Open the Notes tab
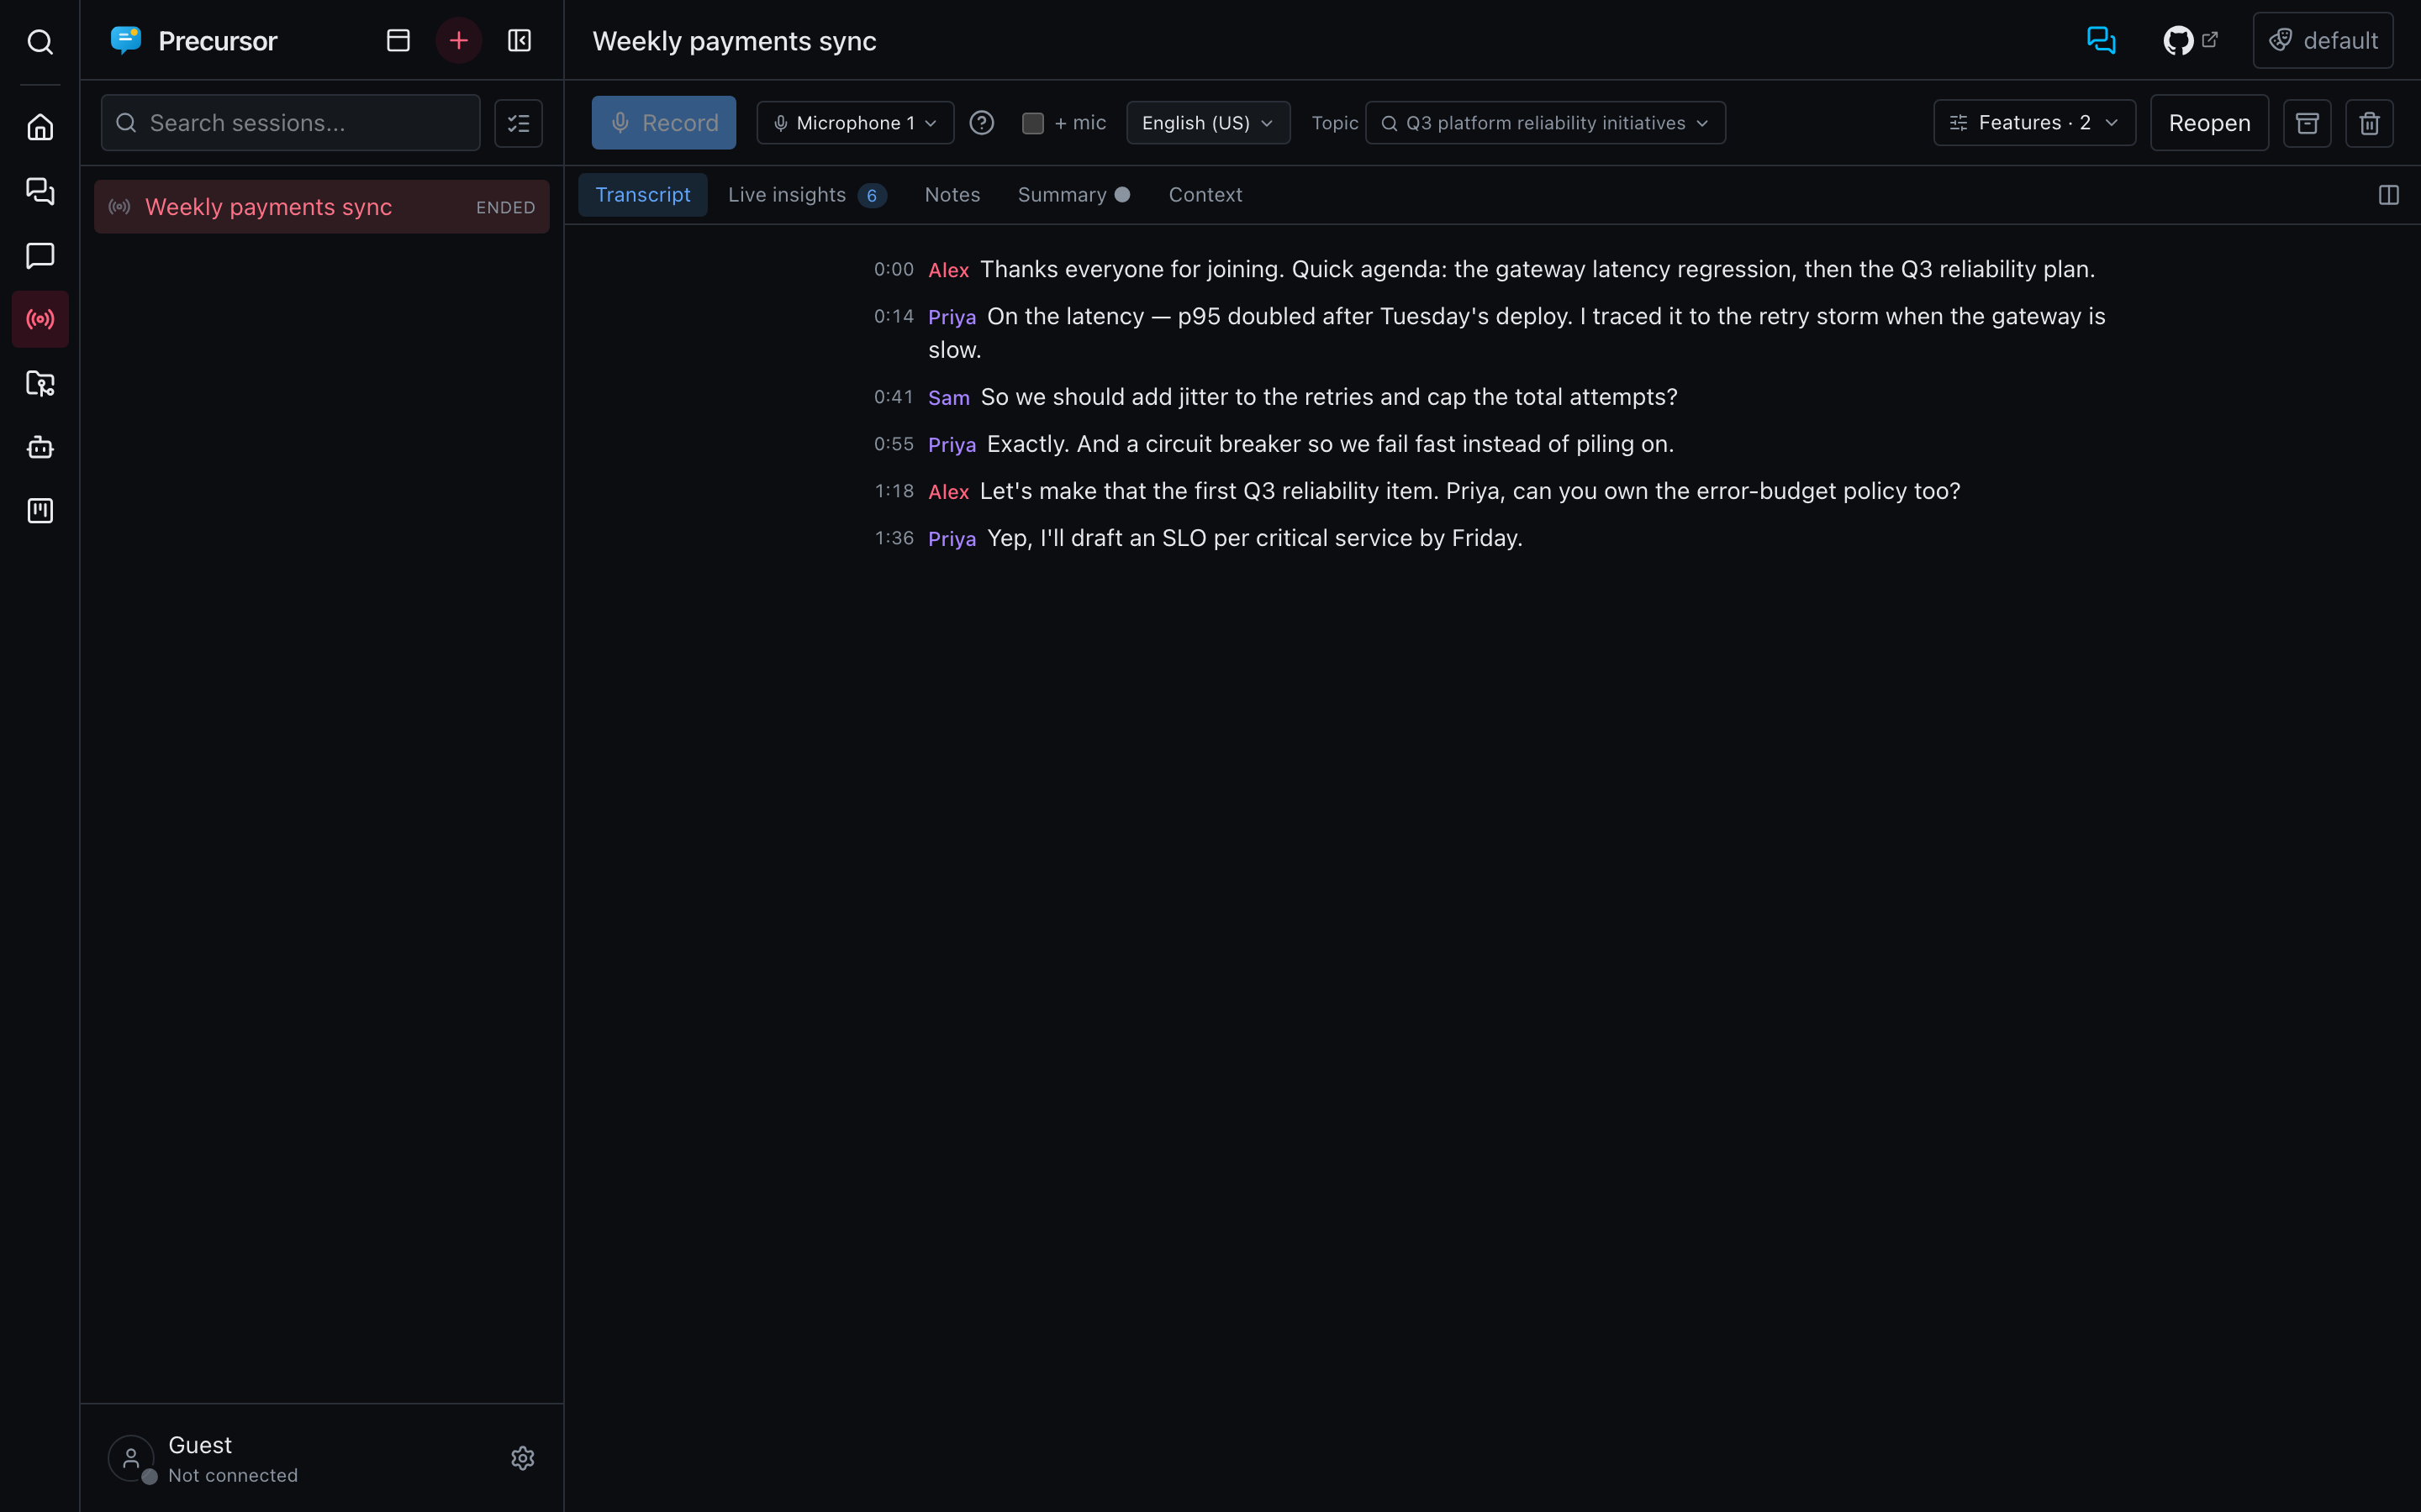This screenshot has width=2421, height=1512. pyautogui.click(x=952, y=195)
